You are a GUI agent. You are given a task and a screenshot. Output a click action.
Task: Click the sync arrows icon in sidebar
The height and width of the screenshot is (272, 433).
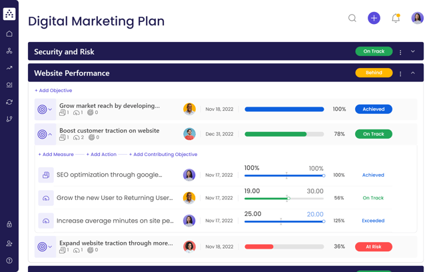click(9, 102)
